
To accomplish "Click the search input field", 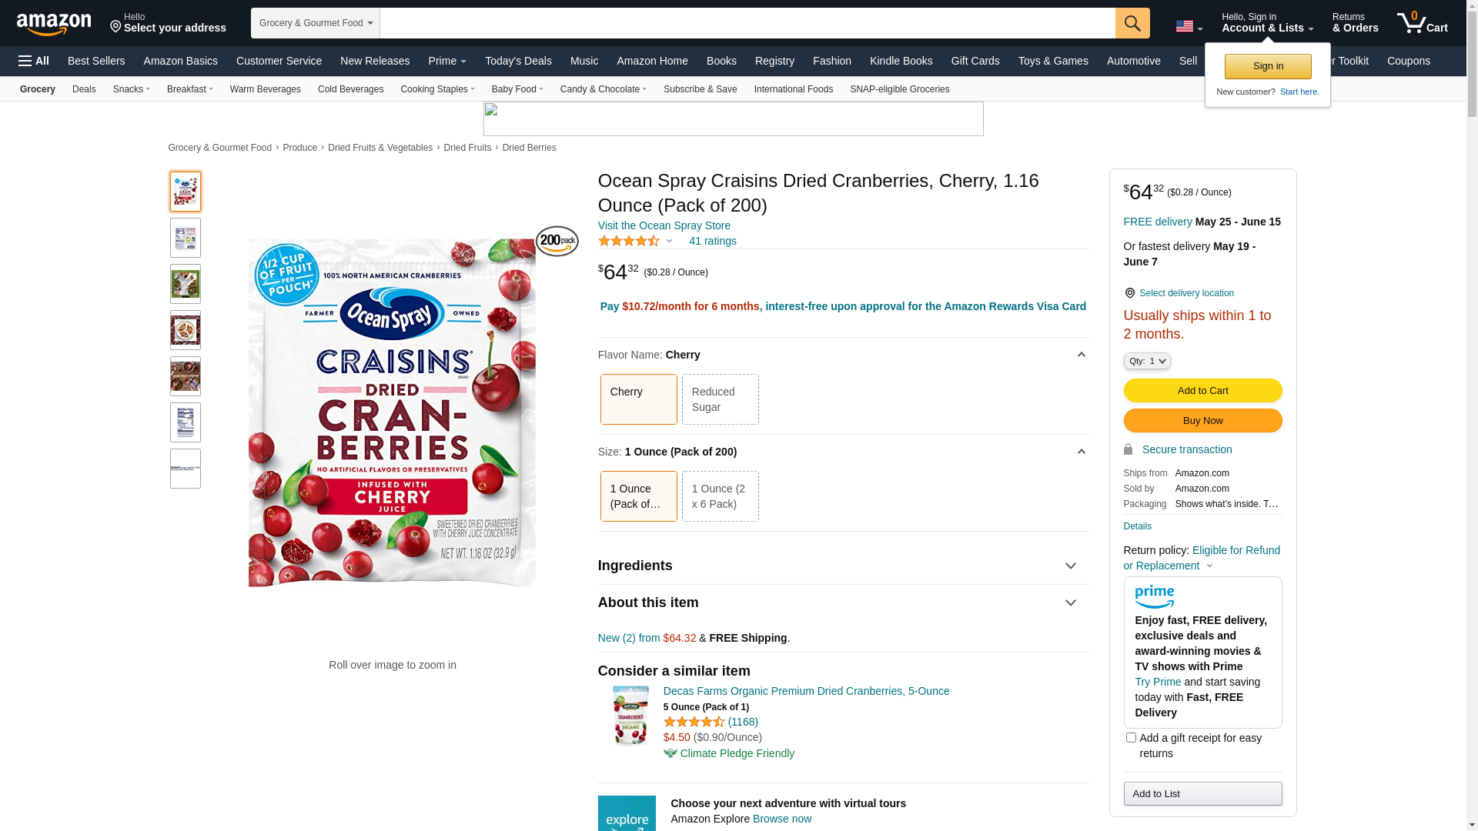I will point(747,23).
